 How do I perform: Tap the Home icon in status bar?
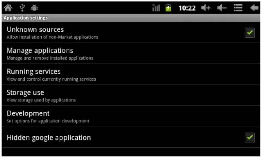[x=8, y=7]
